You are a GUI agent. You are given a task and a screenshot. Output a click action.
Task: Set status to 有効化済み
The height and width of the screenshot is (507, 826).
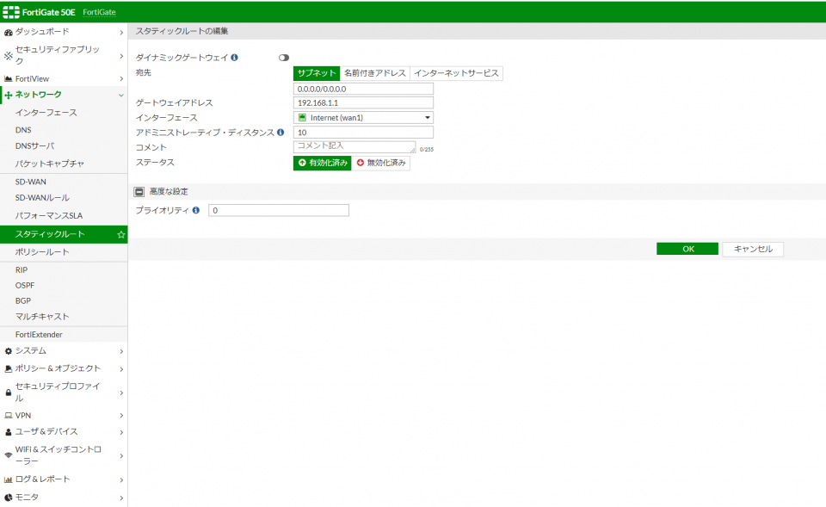[323, 163]
